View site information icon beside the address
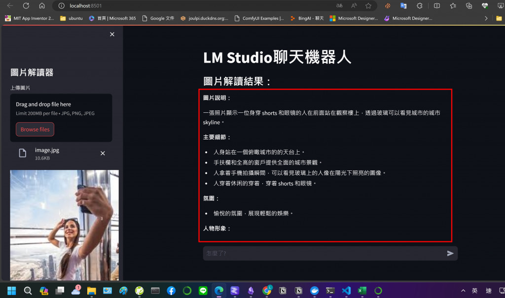 [x=61, y=5]
